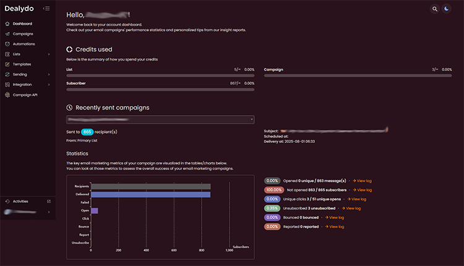Click the 0.00% Unique clicks badge
Viewport: 464px width, 266px height.
tap(272, 199)
